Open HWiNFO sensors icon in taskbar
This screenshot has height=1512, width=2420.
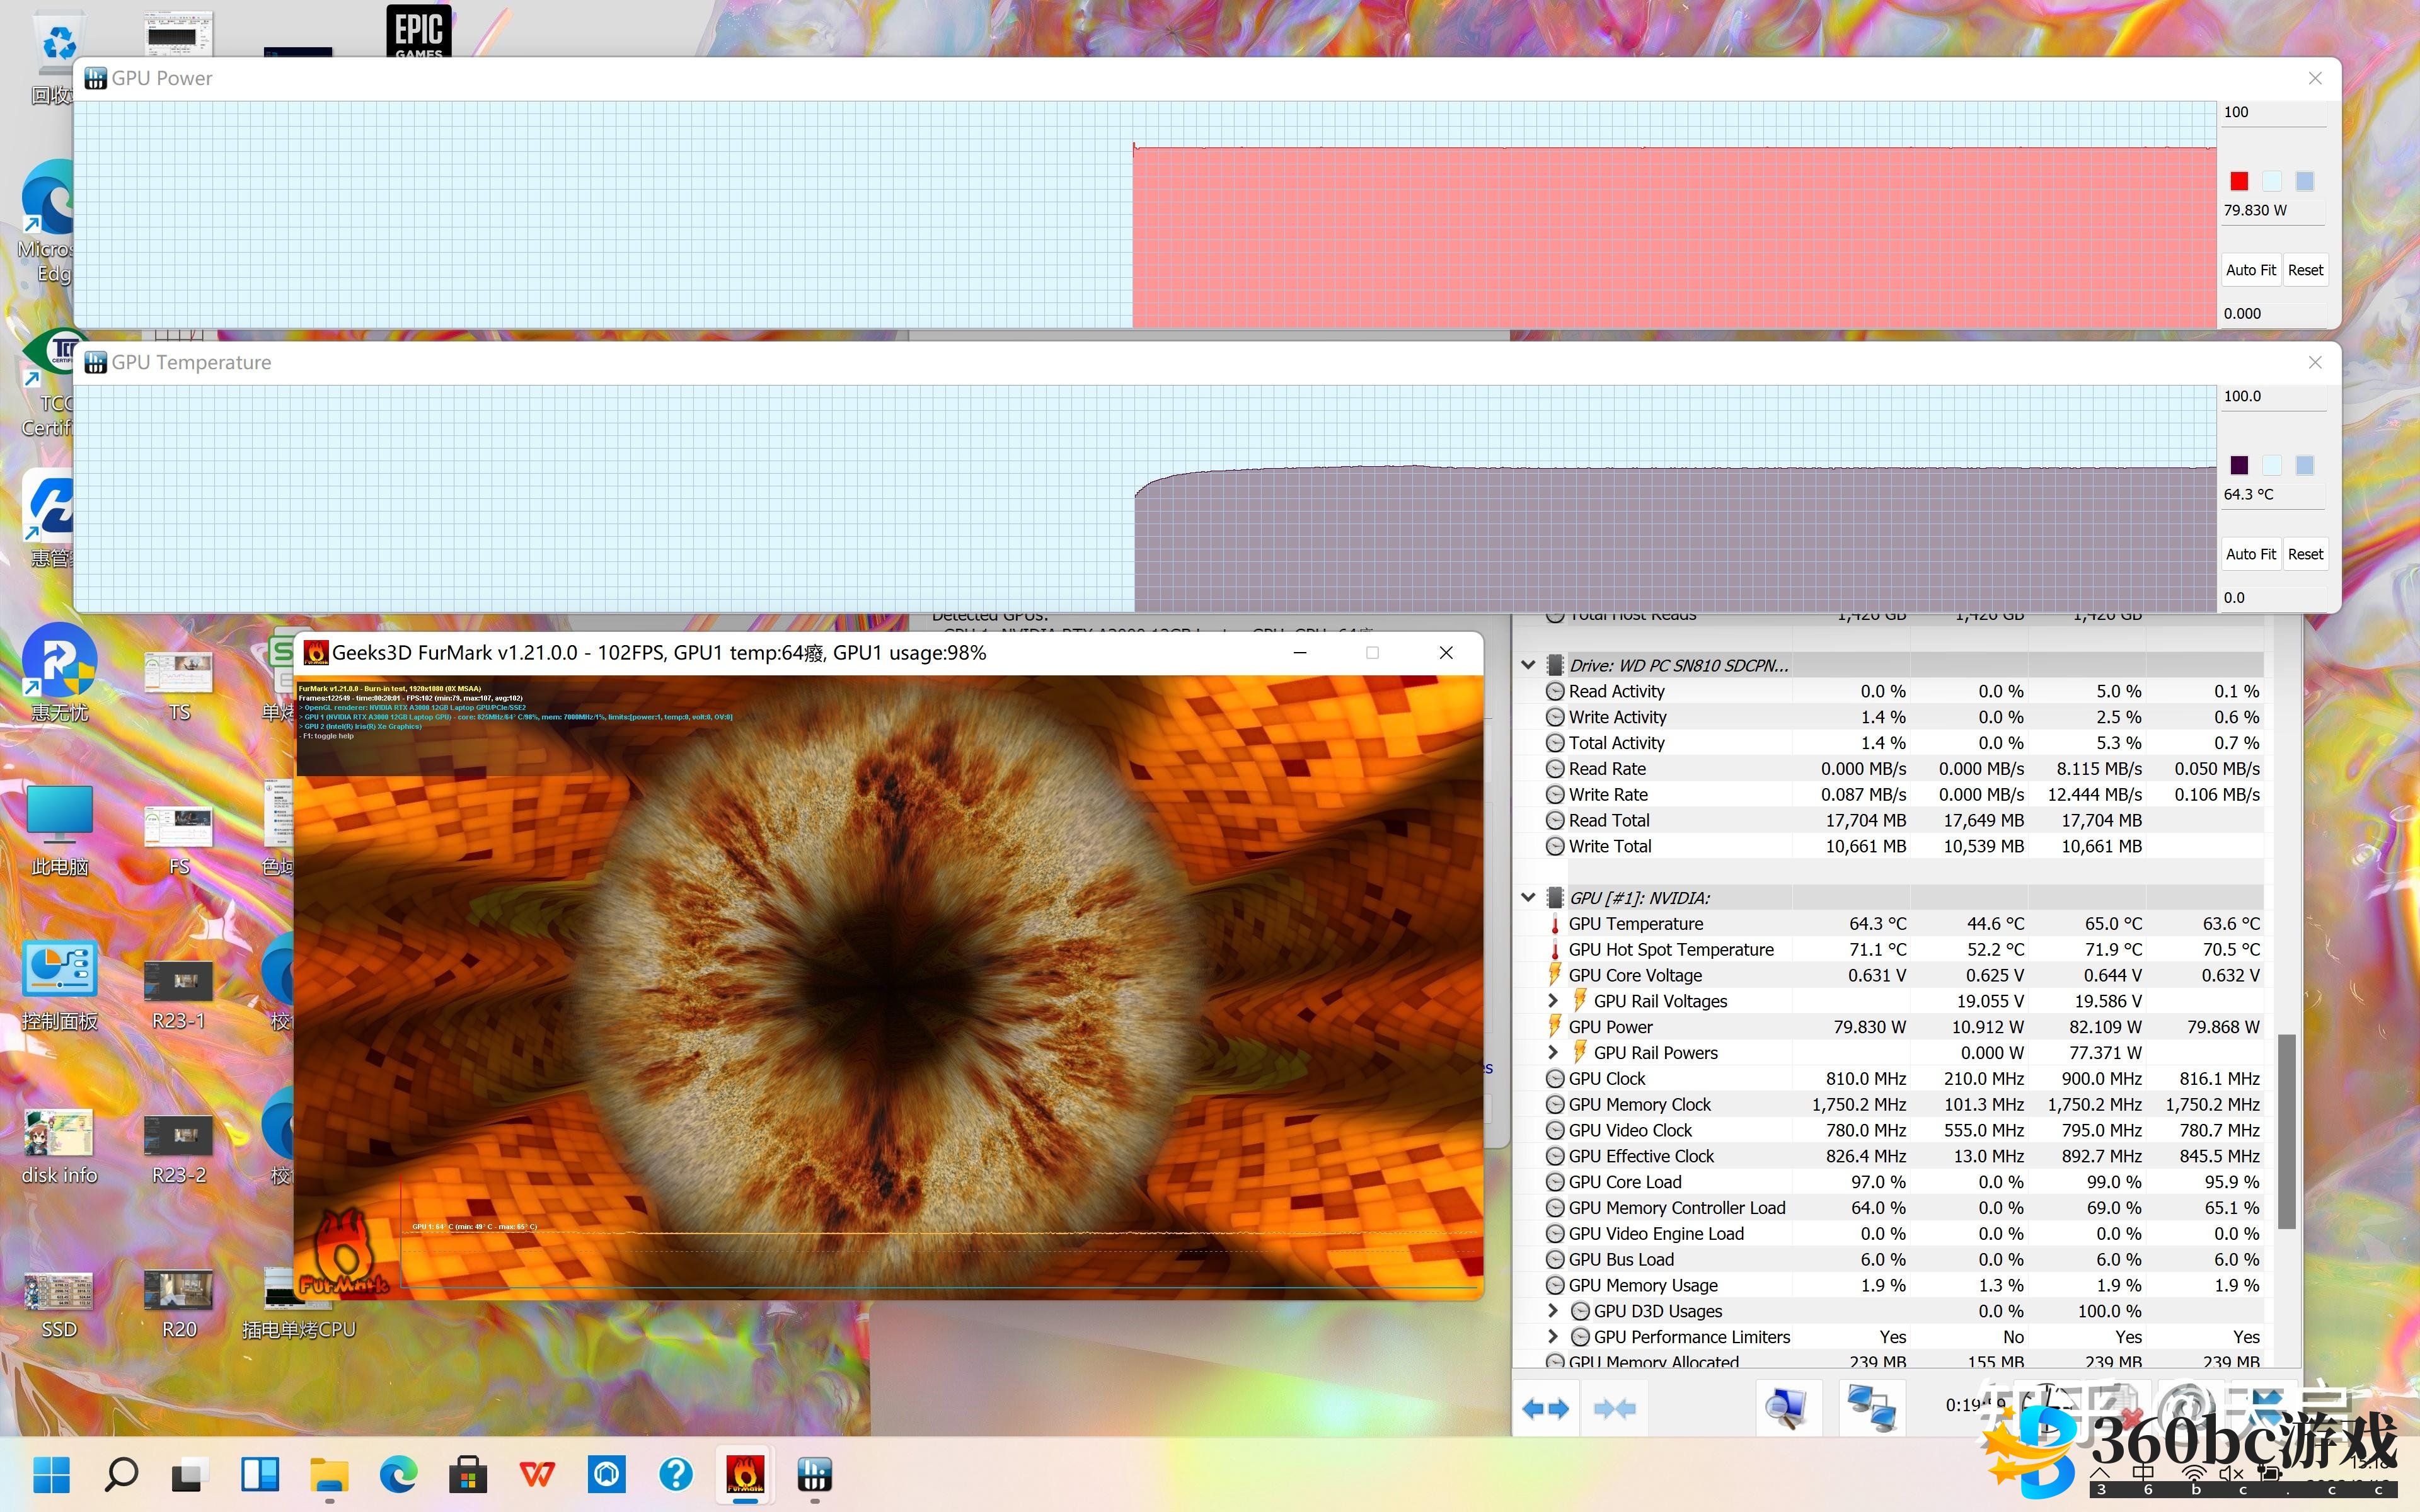pyautogui.click(x=814, y=1474)
